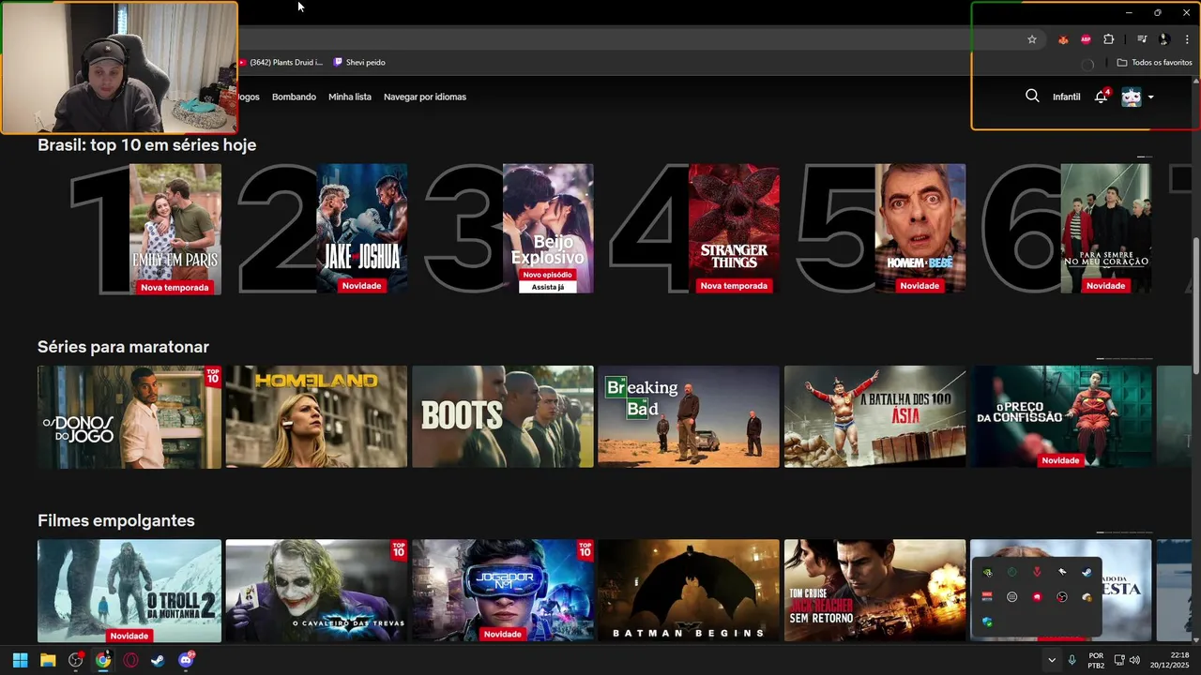This screenshot has height=675, width=1201.
Task: Open the Batman Begins card
Action: (x=689, y=591)
